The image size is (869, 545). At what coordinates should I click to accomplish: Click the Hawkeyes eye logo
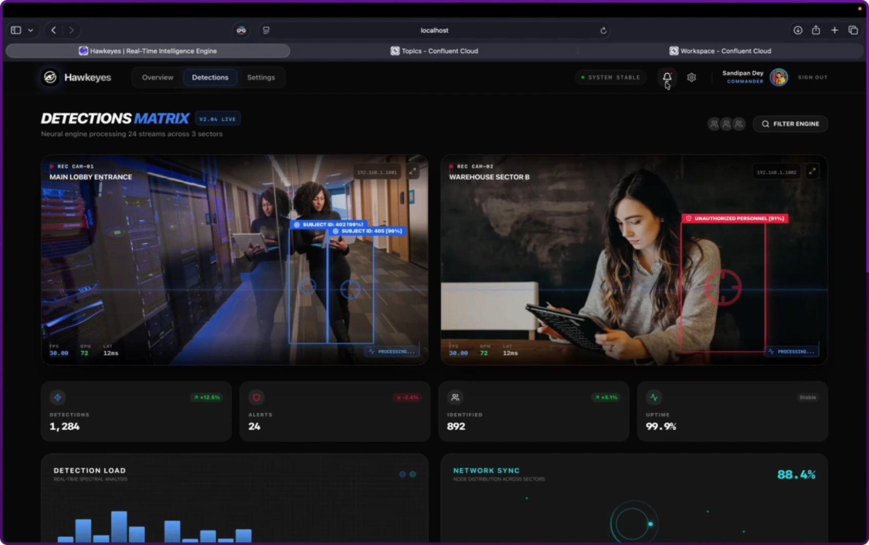click(50, 77)
